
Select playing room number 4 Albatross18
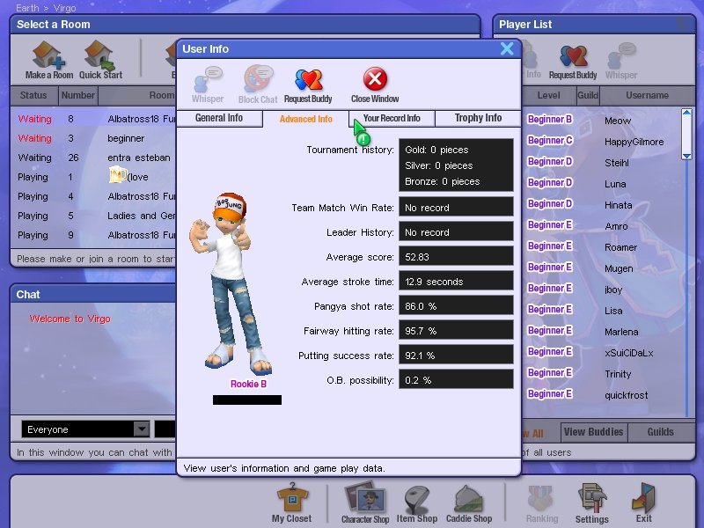93,196
